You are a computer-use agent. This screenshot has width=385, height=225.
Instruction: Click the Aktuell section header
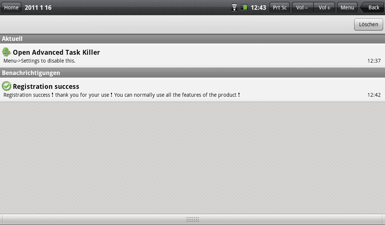tap(192, 39)
